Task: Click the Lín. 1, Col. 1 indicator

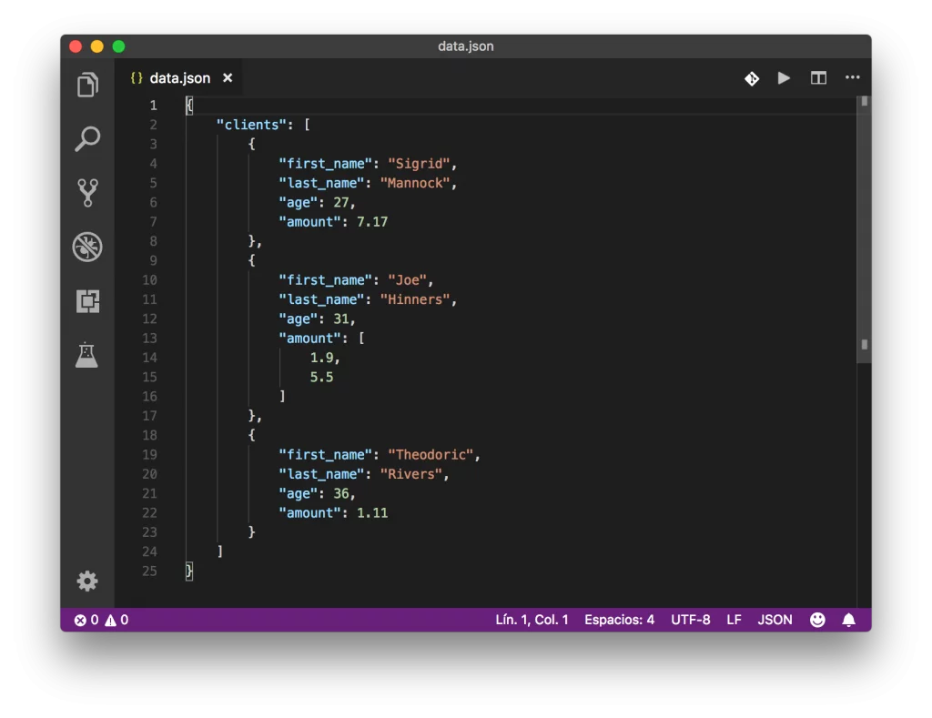Action: point(532,620)
